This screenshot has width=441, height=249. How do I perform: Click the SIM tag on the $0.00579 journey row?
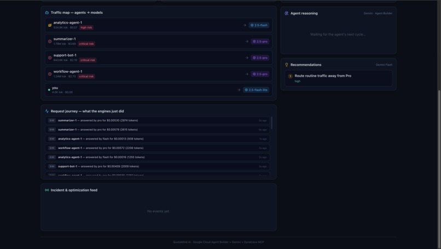pos(52,130)
